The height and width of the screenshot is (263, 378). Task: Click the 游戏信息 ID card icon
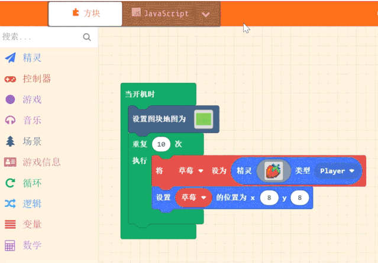coord(10,162)
